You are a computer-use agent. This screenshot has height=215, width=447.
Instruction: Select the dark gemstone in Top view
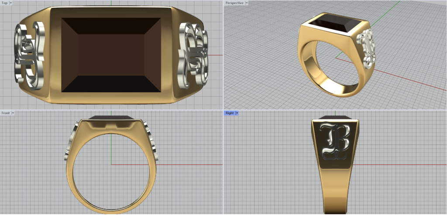(111, 55)
